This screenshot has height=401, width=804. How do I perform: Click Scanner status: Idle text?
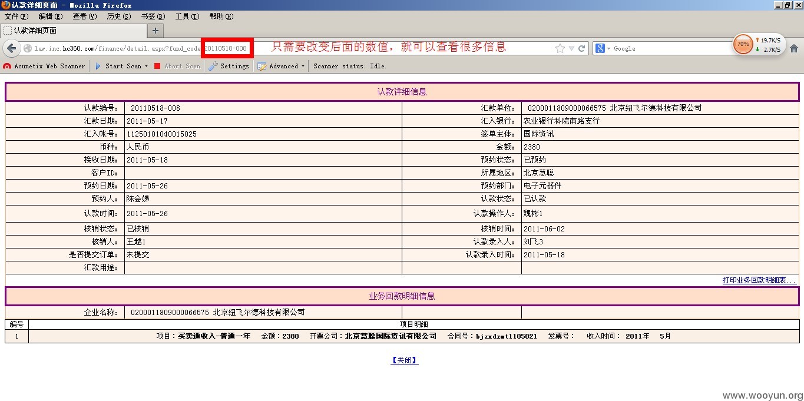pyautogui.click(x=350, y=66)
